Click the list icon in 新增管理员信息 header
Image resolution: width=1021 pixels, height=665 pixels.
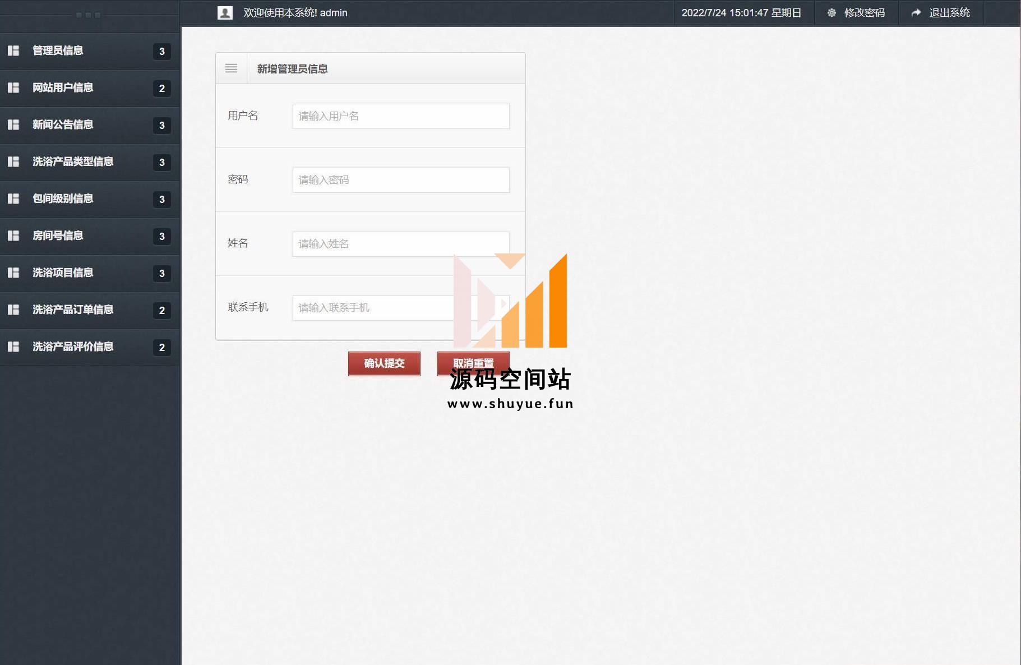pos(231,68)
